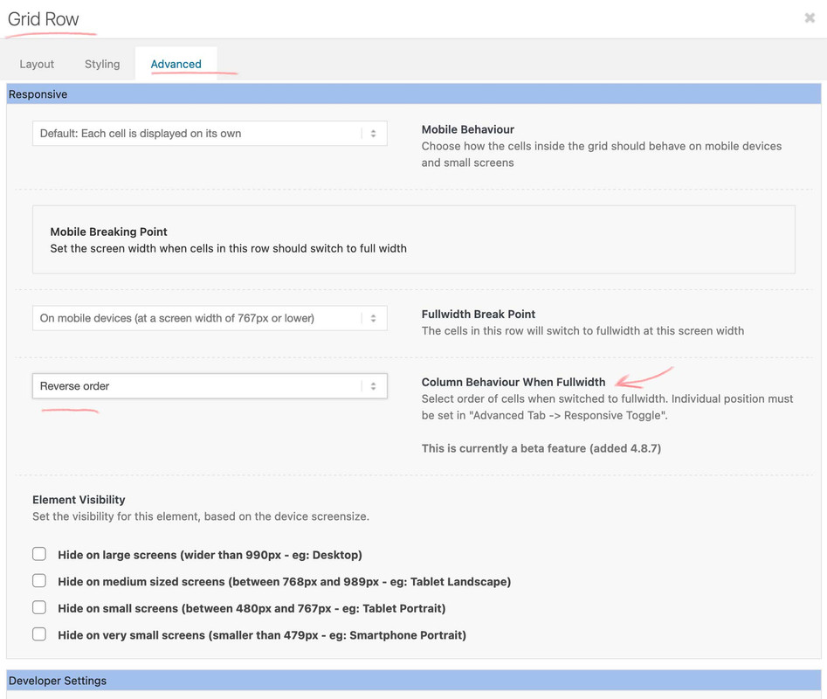Open the Reverse order dropdown

click(x=210, y=386)
